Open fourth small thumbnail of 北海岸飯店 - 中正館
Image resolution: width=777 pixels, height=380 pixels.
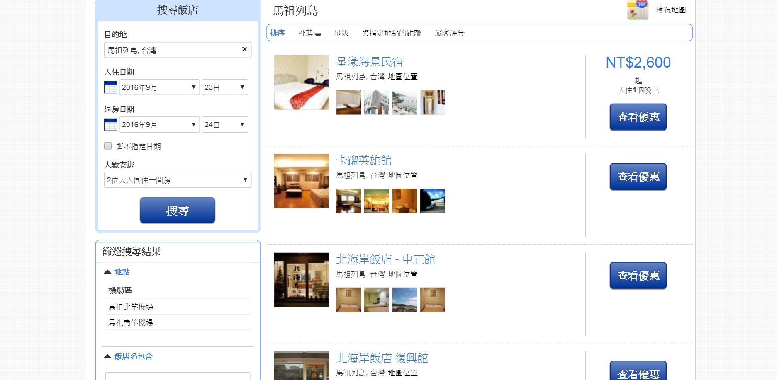[433, 300]
